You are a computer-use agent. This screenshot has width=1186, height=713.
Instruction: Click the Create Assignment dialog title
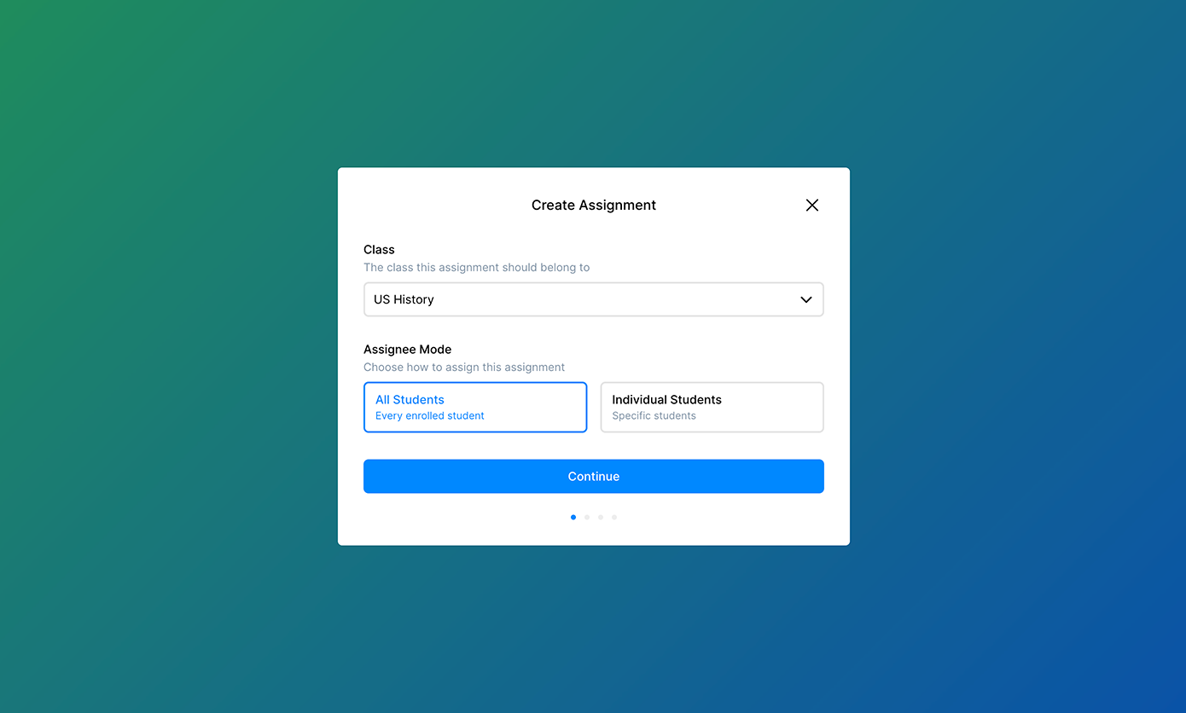[x=594, y=205]
